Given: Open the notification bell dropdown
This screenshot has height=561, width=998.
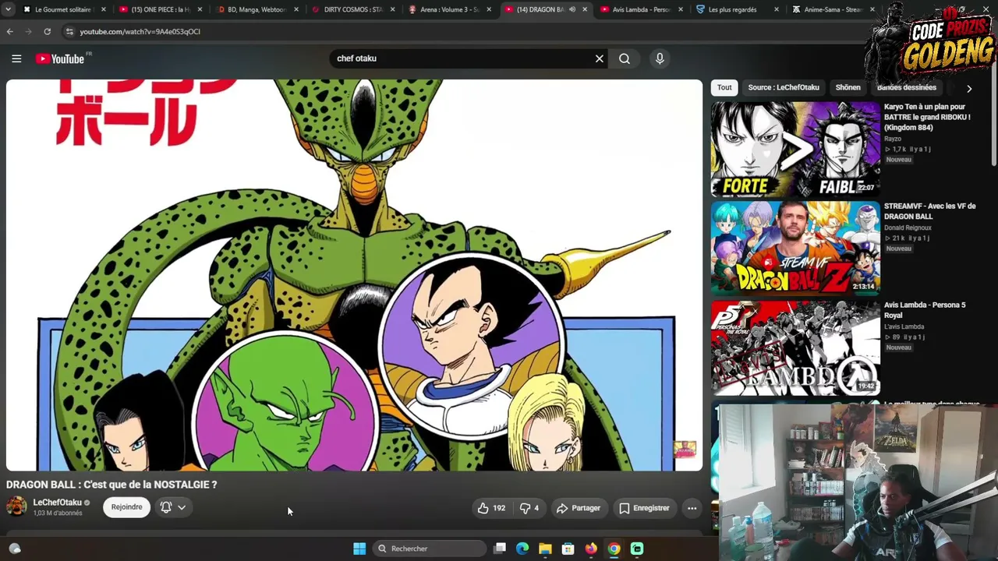Looking at the screenshot, I should (x=172, y=507).
